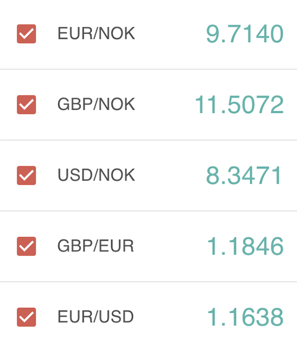Click the red checkmark icon beside GBP/EUR
This screenshot has width=297, height=351.
coord(26,246)
